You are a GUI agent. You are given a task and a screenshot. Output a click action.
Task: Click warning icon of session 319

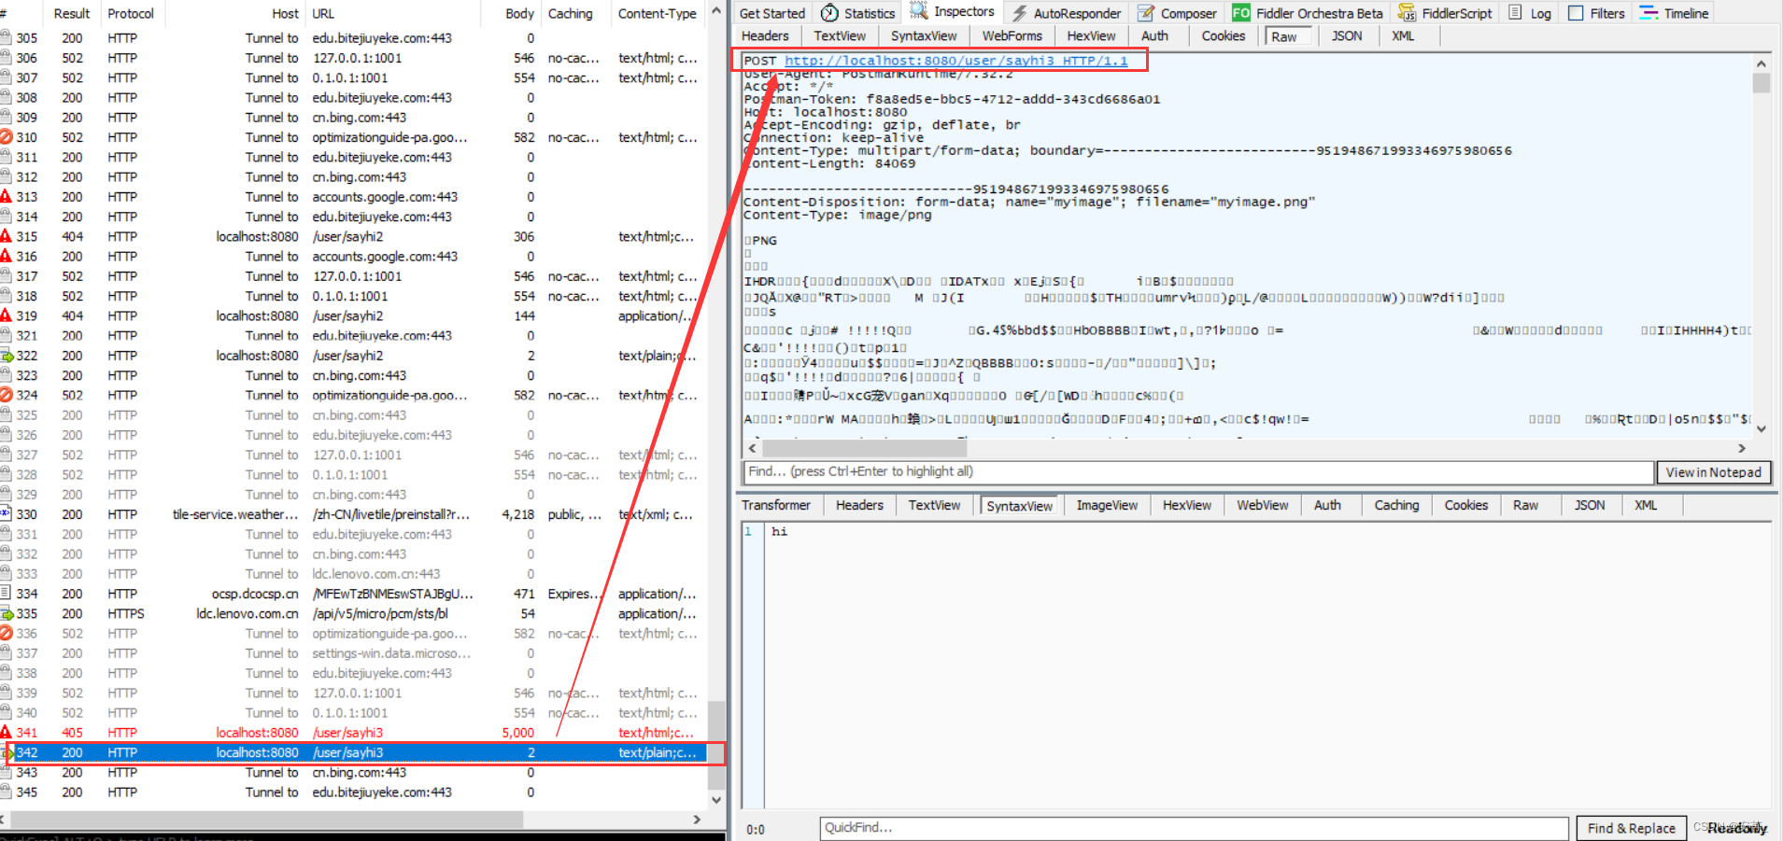pos(6,315)
